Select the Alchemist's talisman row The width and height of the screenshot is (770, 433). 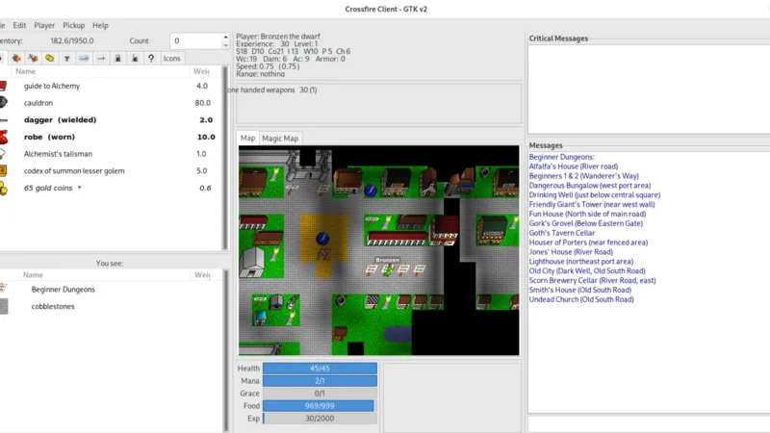111,154
